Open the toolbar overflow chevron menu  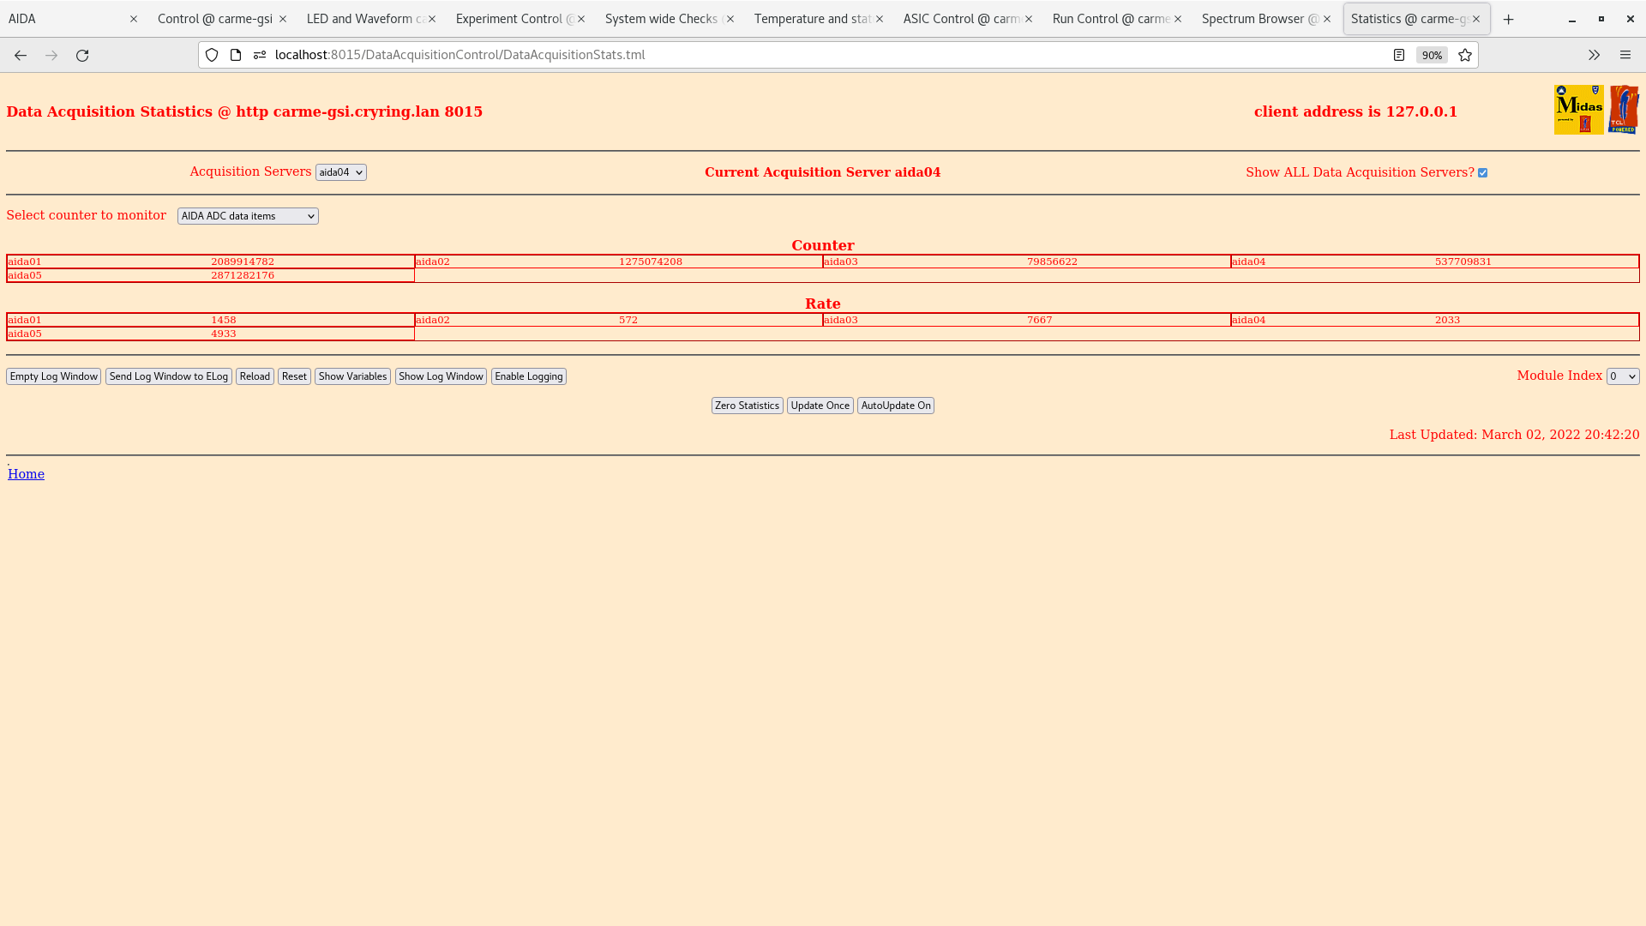[1594, 55]
